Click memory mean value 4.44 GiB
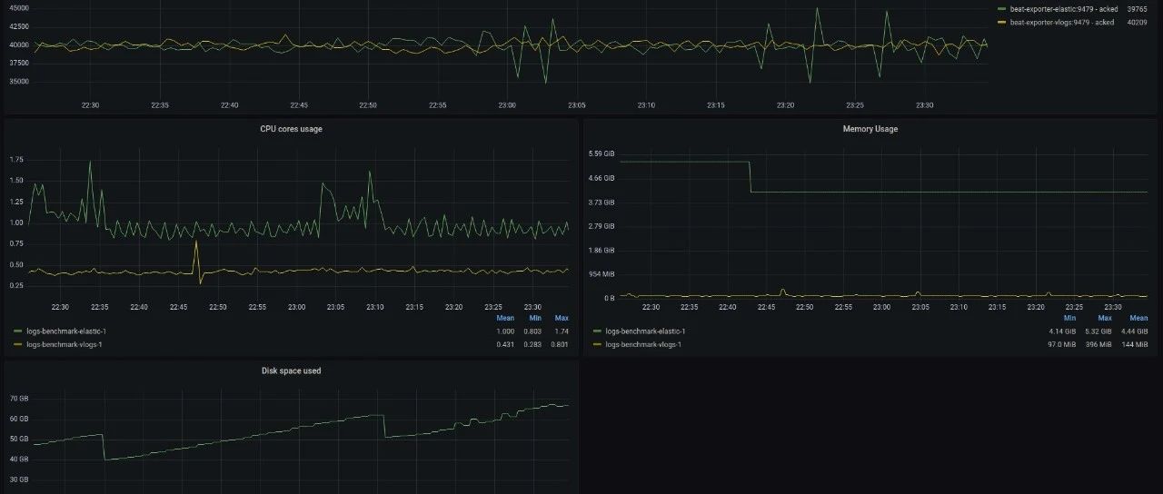 1134,331
